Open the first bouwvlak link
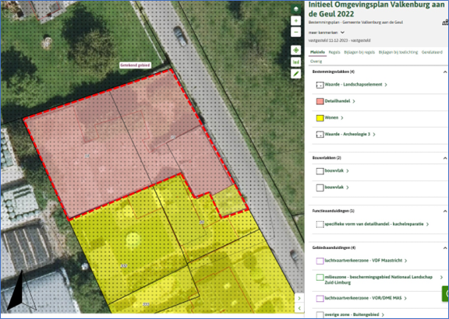The image size is (449, 319). coord(334,171)
